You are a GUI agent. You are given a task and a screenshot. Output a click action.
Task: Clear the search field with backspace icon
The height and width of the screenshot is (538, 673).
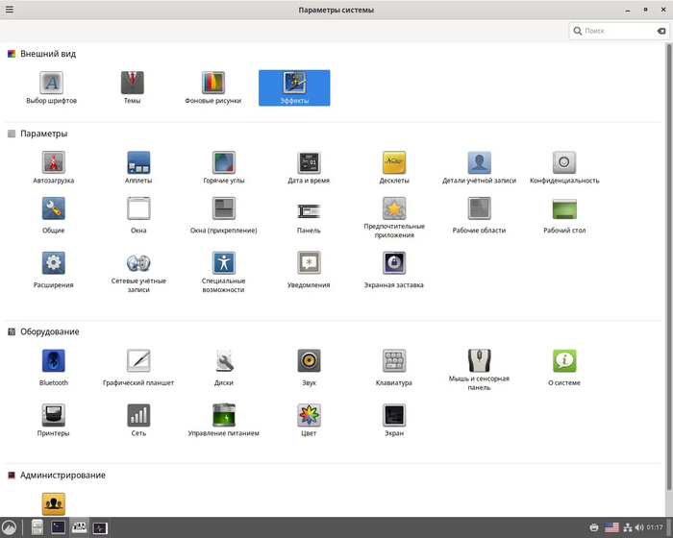click(x=661, y=32)
